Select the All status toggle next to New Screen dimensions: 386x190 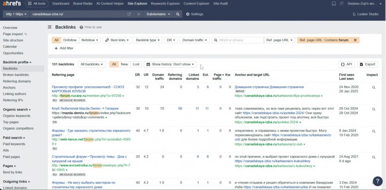114,64
